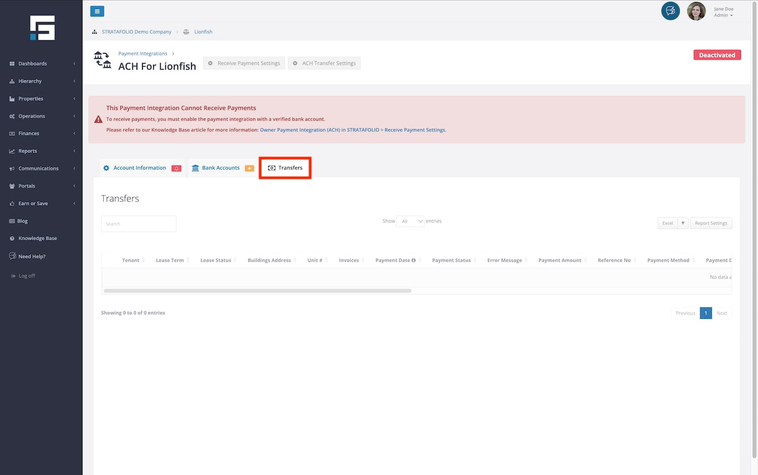The image size is (758, 475).
Task: Switch to the Bank Accounts tab
Action: (x=221, y=168)
